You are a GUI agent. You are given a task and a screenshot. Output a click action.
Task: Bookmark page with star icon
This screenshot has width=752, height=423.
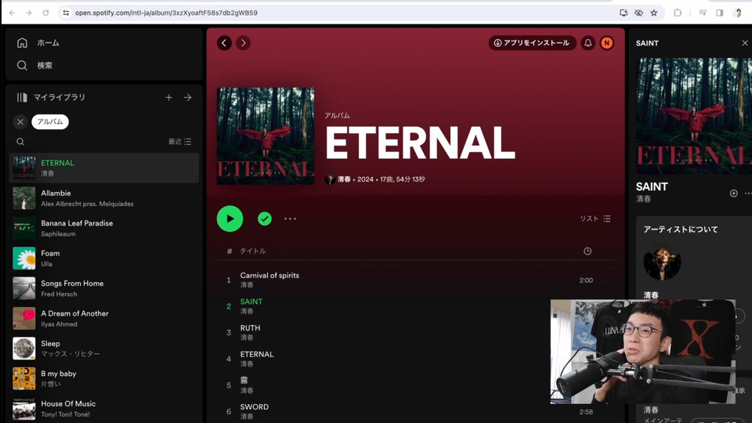tap(653, 13)
